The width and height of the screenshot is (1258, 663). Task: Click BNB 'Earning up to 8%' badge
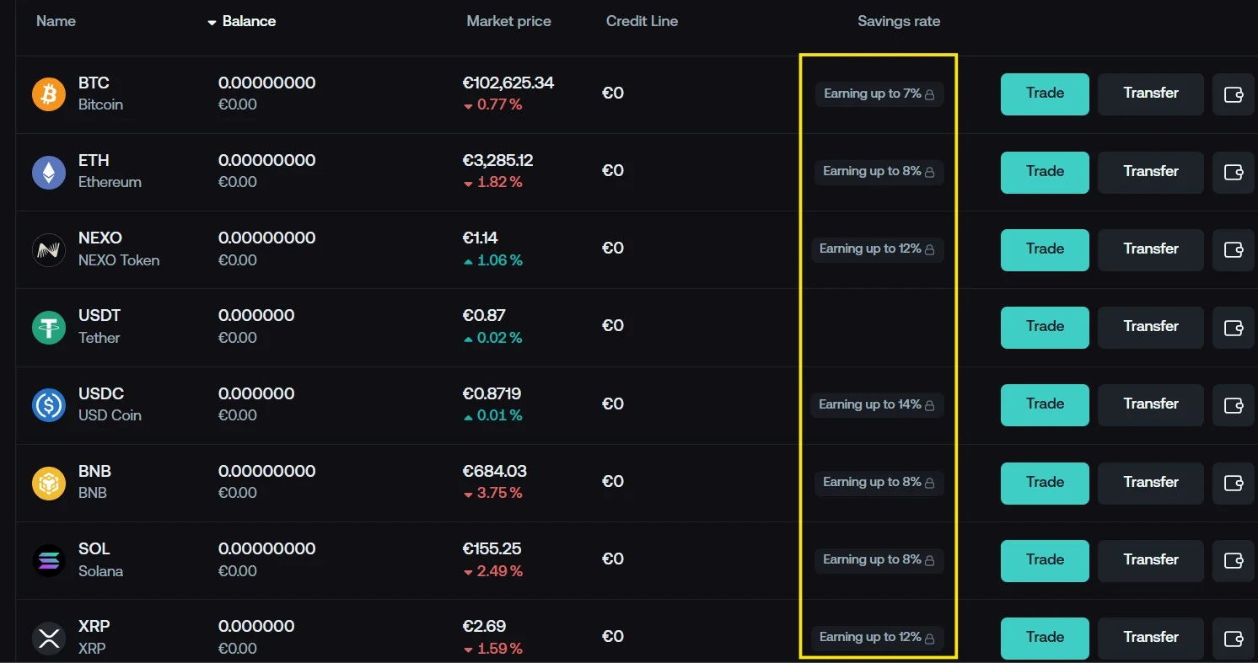[x=879, y=483]
